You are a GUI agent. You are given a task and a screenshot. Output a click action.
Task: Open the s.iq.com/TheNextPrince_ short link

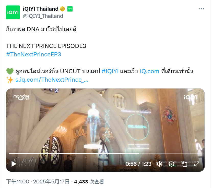[x=52, y=80]
